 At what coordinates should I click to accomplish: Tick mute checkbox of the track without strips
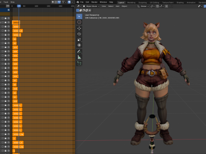[3, 18]
